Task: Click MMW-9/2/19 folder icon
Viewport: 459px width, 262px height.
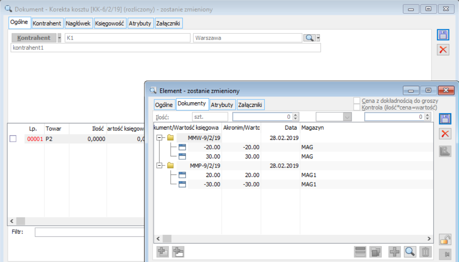Action: (170, 137)
